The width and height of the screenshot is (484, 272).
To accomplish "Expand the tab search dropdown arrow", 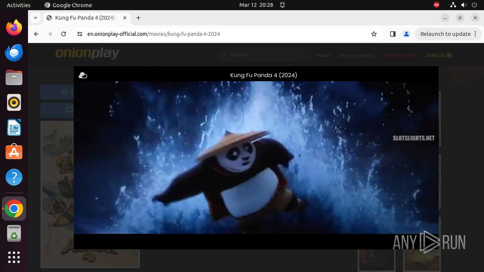I will [36, 18].
